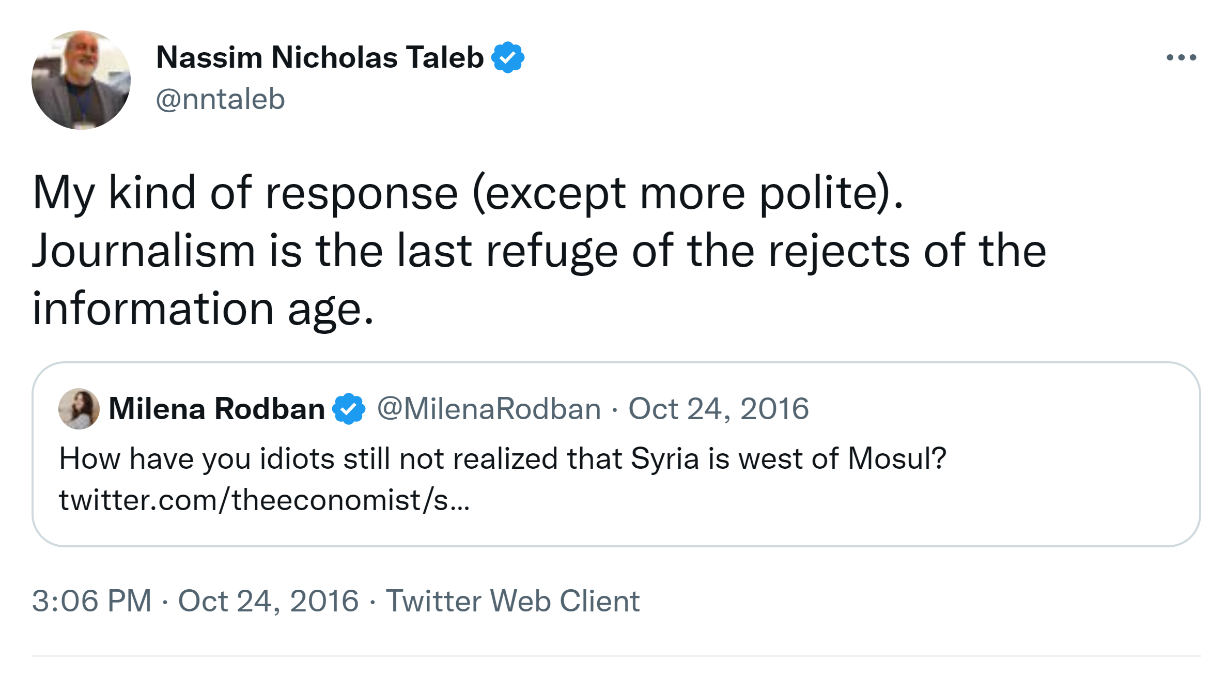Open Milena Rodban's small avatar
The image size is (1227, 675).
pyautogui.click(x=79, y=409)
